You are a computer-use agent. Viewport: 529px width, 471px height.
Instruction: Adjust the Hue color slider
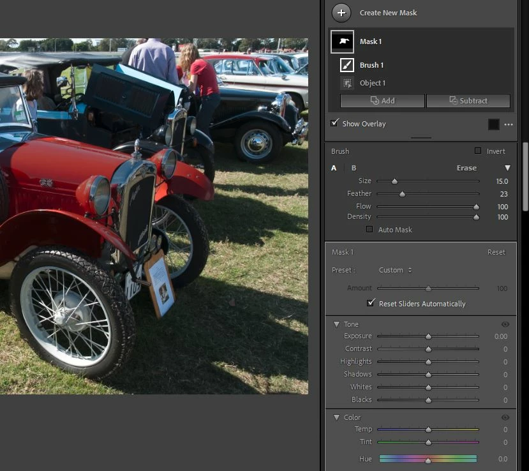coord(428,459)
